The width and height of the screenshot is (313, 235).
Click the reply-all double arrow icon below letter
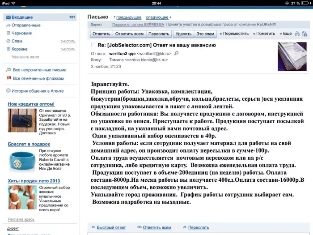[x=140, y=227]
